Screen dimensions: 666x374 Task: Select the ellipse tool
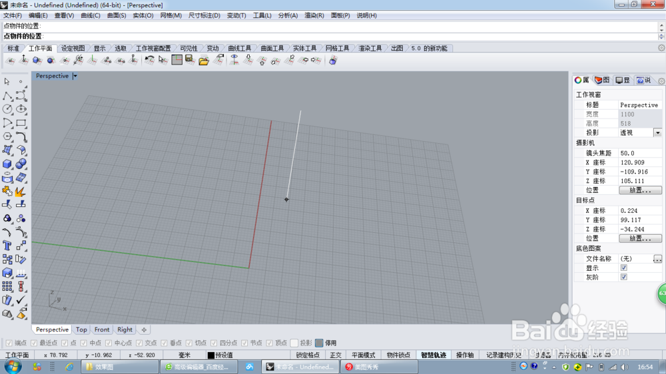pyautogui.click(x=21, y=109)
